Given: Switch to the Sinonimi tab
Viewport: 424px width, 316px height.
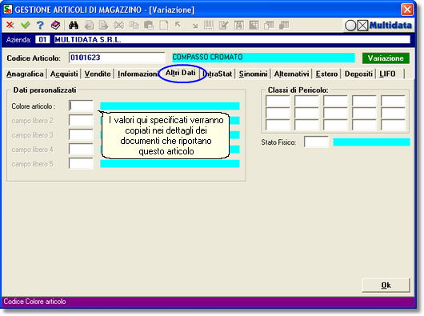Looking at the screenshot, I should [x=253, y=74].
